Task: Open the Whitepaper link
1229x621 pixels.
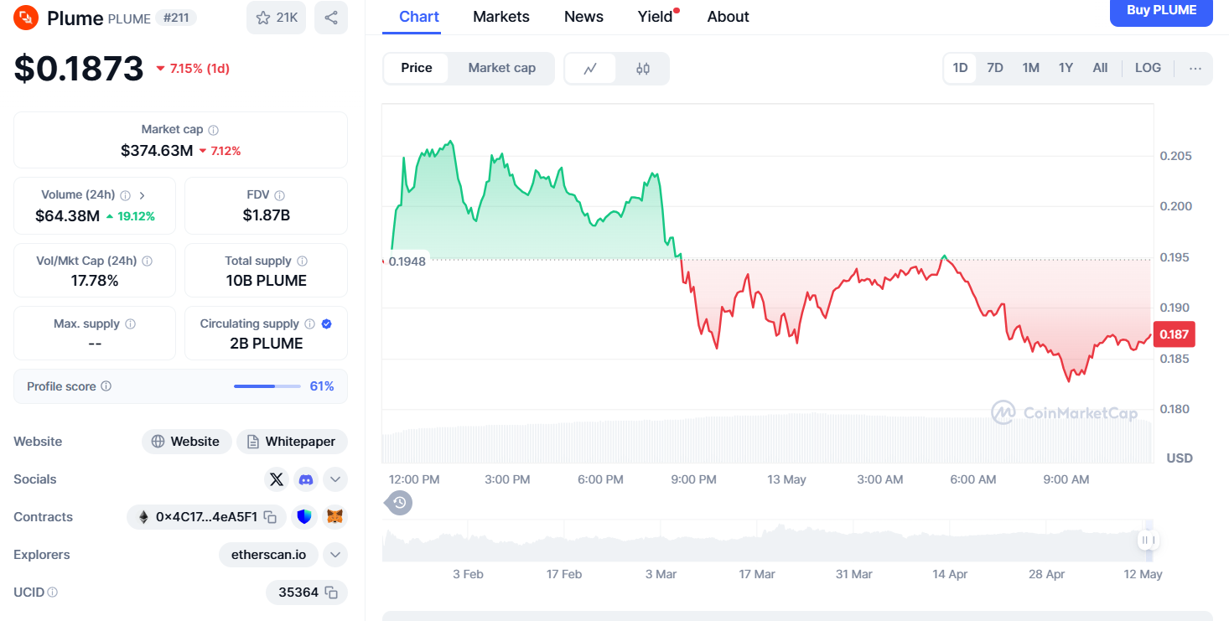Action: click(x=292, y=442)
